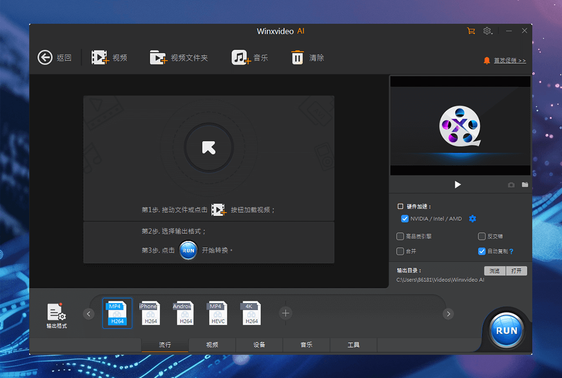This screenshot has width=562, height=378.
Task: Open the shopping cart icon
Action: tap(471, 31)
